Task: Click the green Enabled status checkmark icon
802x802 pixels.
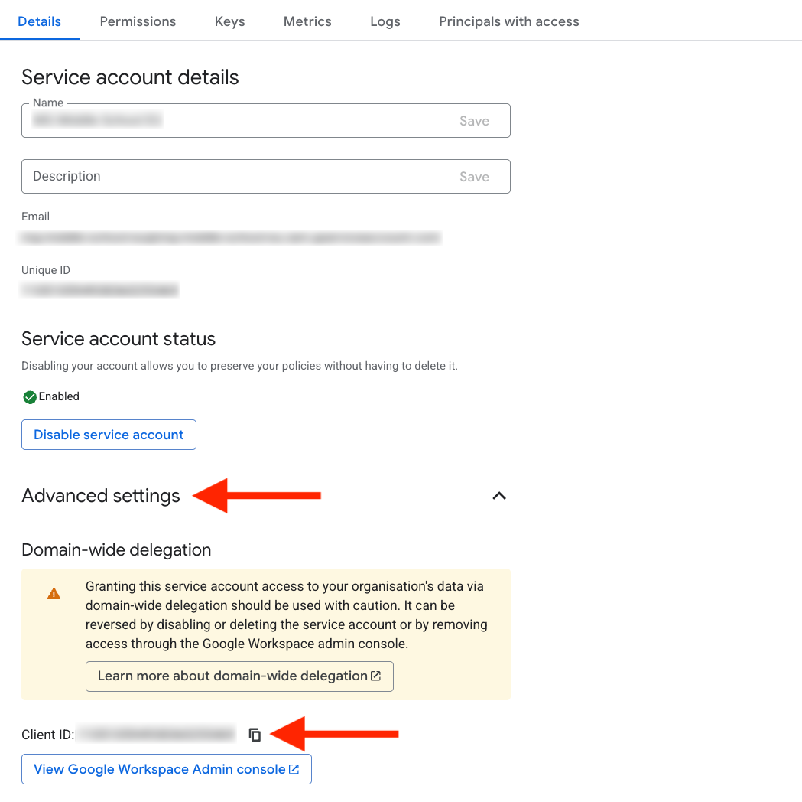Action: coord(30,397)
